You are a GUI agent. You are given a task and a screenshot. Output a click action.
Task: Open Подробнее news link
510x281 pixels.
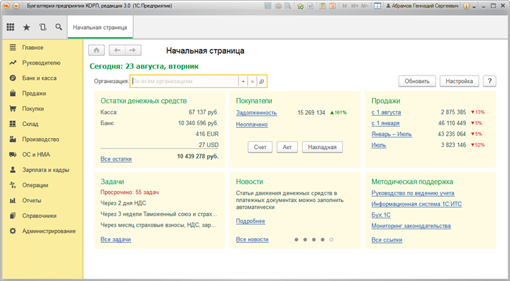[x=250, y=221]
